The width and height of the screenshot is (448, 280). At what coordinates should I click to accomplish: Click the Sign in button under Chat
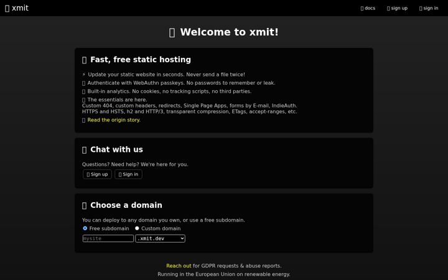(x=128, y=174)
